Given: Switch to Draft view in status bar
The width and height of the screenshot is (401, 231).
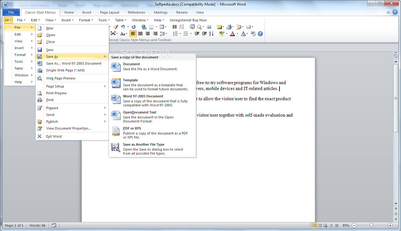Looking at the screenshot, I should pyautogui.click(x=337, y=225).
